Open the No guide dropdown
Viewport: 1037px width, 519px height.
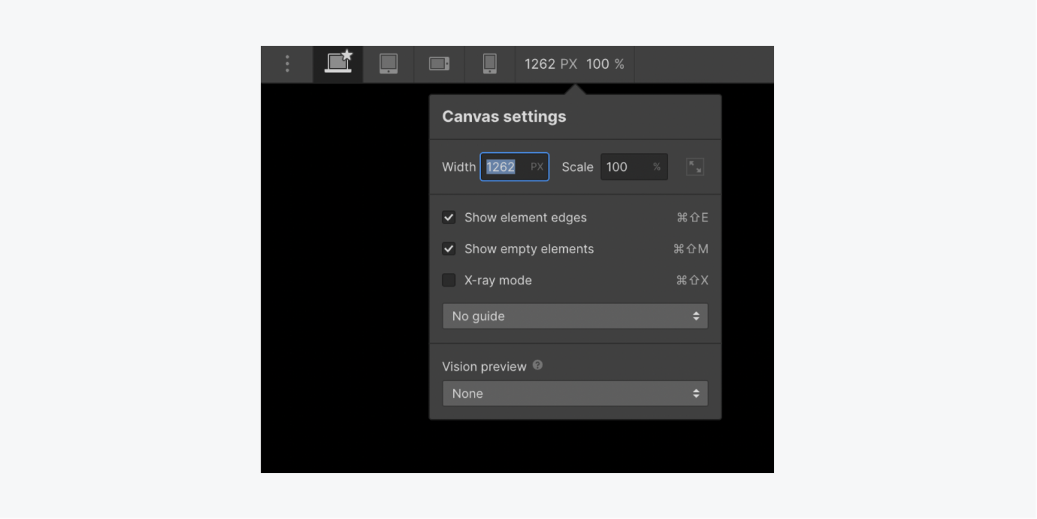[575, 316]
